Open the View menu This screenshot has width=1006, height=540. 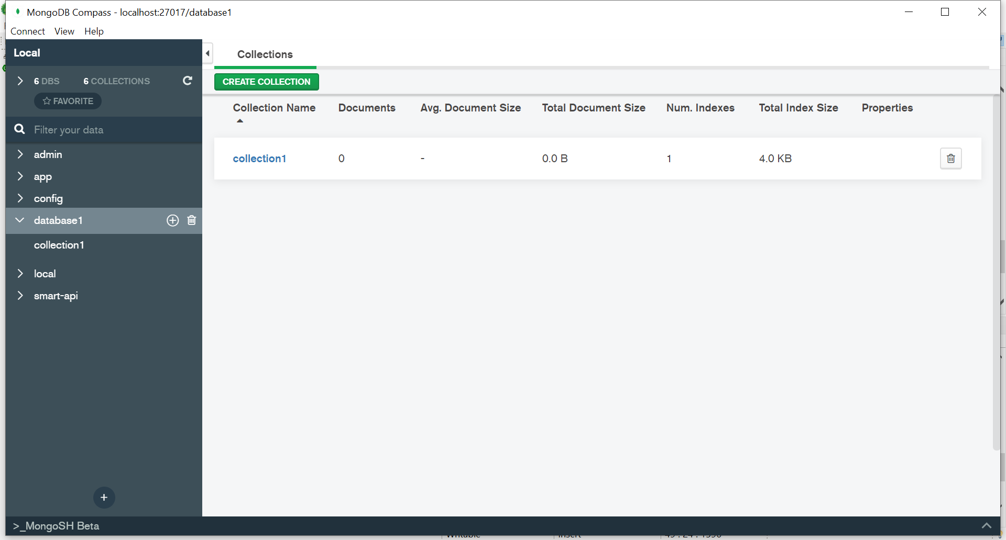tap(64, 31)
